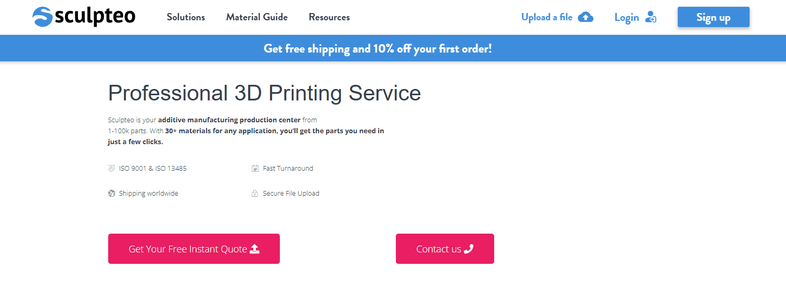Click the Login user icon
Image resolution: width=786 pixels, height=281 pixels.
pos(651,17)
